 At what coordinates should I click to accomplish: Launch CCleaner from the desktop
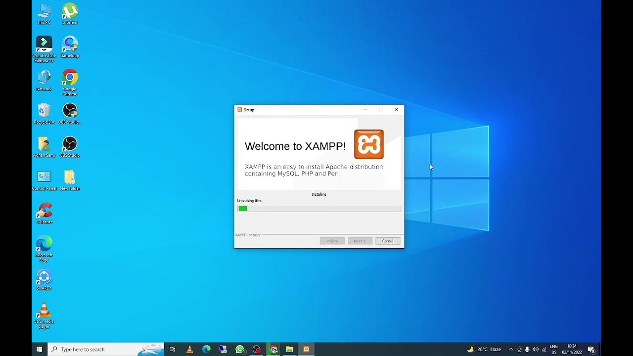tap(44, 214)
